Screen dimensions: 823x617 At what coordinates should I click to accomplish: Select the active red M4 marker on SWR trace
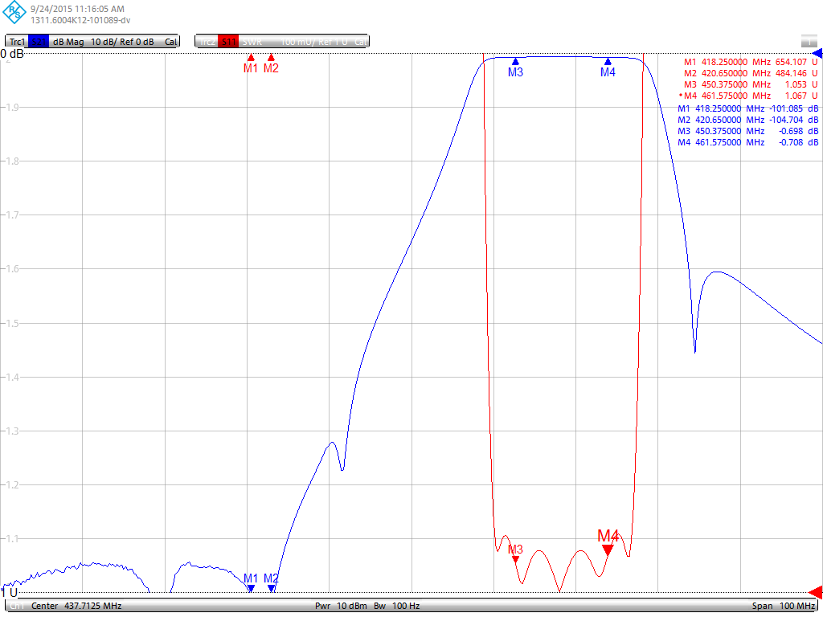(x=608, y=550)
